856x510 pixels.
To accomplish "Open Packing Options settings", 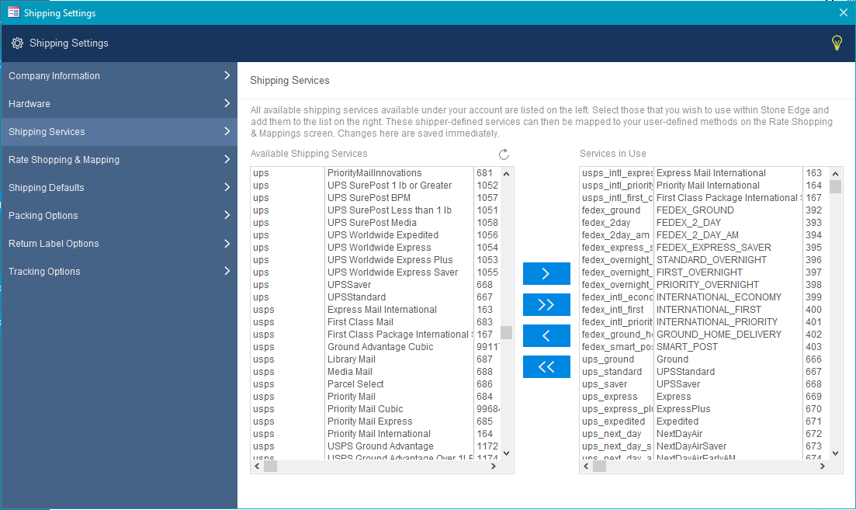I will click(119, 215).
